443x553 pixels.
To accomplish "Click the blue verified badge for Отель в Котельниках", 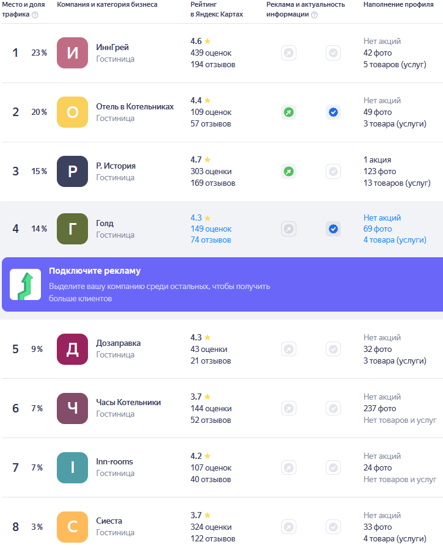I will pos(333,112).
